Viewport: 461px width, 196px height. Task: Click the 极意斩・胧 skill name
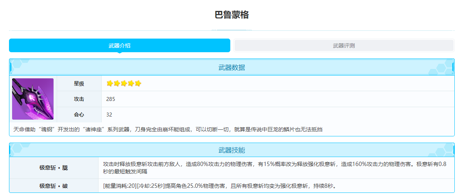[54, 168]
